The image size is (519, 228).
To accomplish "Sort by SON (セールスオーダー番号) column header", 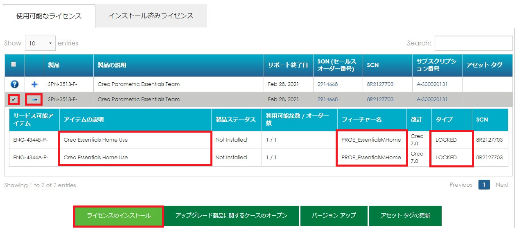I will click(338, 65).
